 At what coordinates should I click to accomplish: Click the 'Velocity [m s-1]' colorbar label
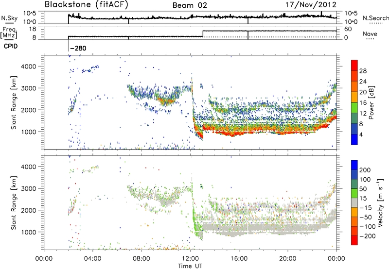[x=381, y=203]
